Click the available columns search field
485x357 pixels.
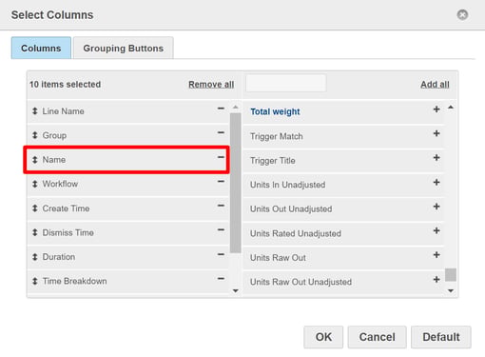(x=286, y=83)
